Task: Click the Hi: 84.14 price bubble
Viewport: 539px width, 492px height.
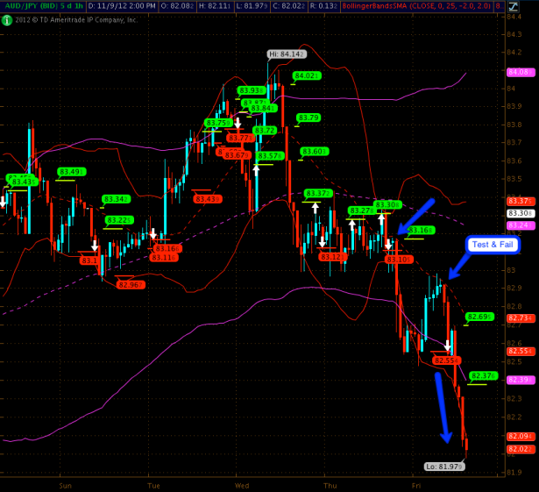Action: [x=287, y=53]
